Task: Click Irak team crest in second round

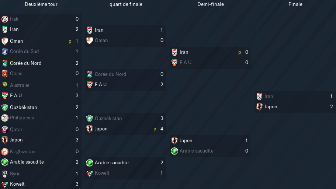Action: (x=5, y=19)
